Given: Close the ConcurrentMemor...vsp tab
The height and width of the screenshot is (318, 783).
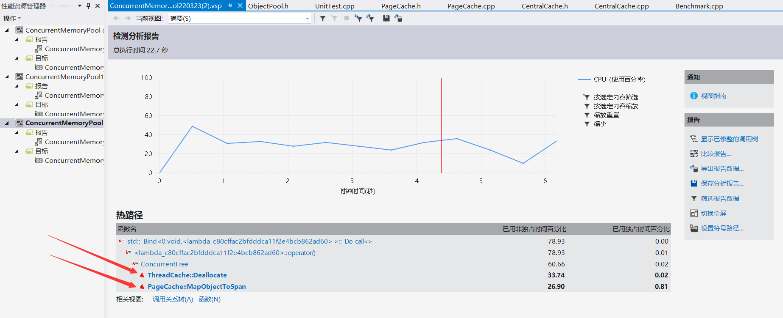Looking at the screenshot, I should [x=240, y=5].
